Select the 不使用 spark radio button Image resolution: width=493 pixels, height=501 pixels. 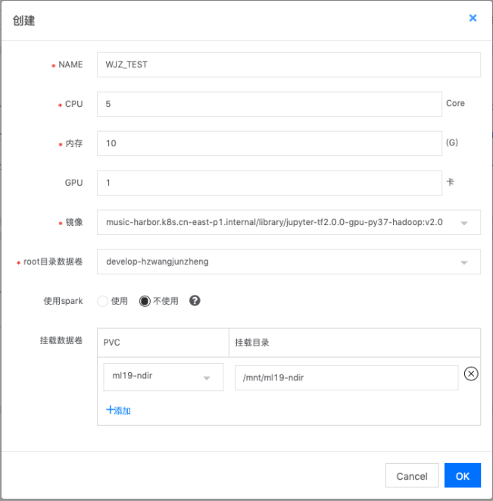[x=145, y=301]
